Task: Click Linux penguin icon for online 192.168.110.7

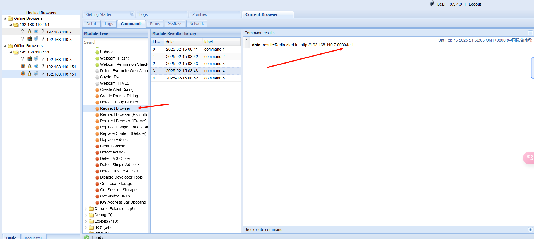Action: click(30, 31)
